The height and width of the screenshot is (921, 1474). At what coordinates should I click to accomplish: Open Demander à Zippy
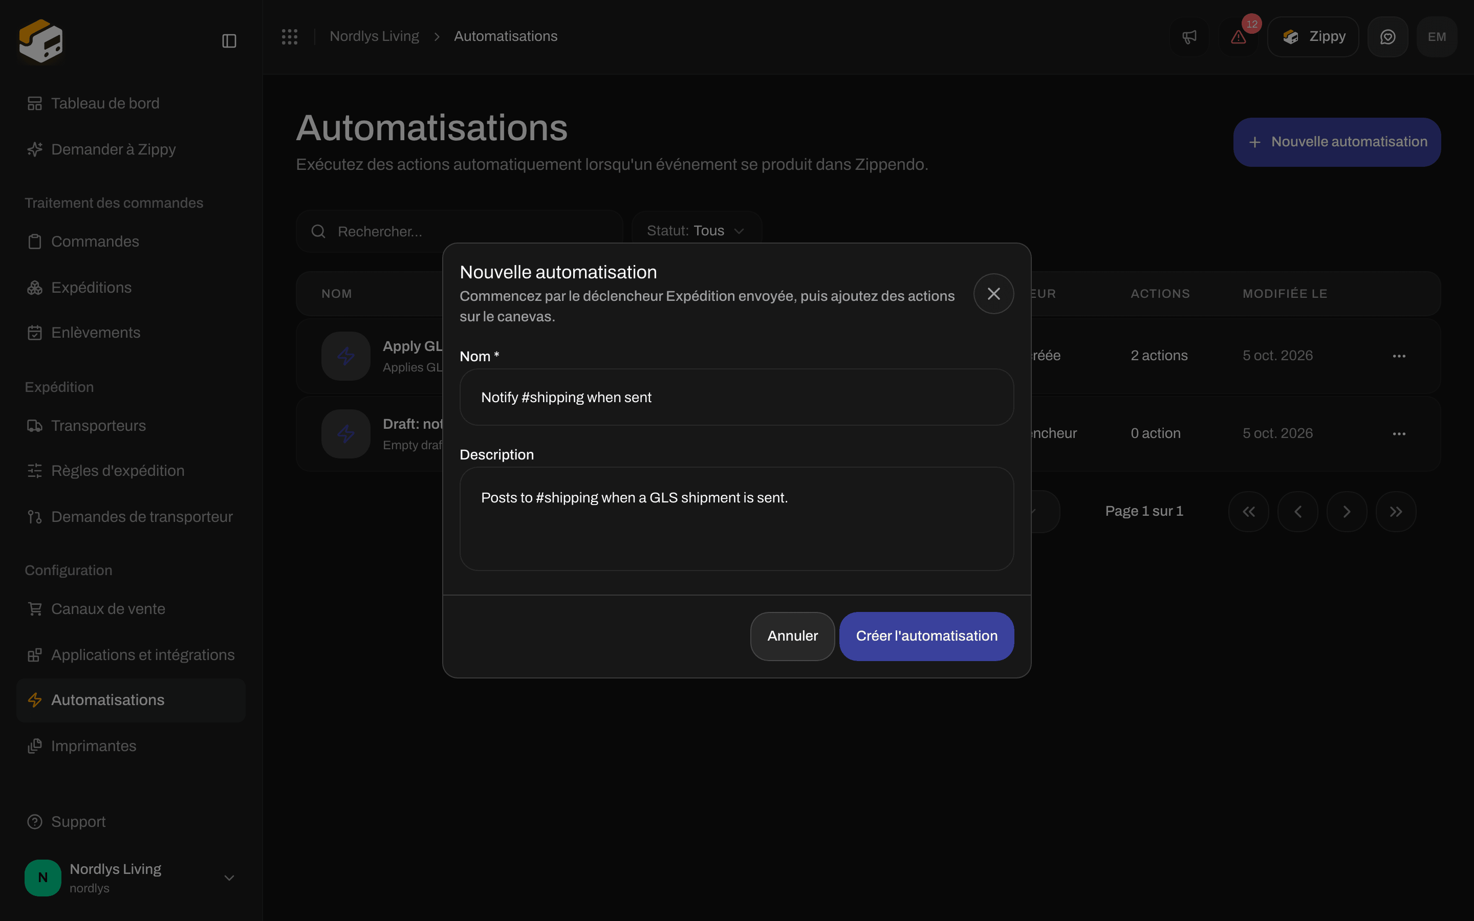(131, 149)
